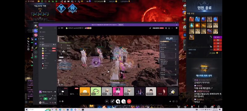Select the Roadamore participant tile
The image size is (247, 111).
click(x=85, y=92)
